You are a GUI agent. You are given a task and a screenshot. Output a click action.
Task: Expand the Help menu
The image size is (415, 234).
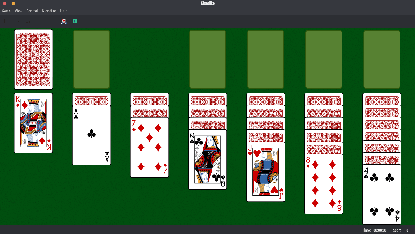click(x=64, y=11)
